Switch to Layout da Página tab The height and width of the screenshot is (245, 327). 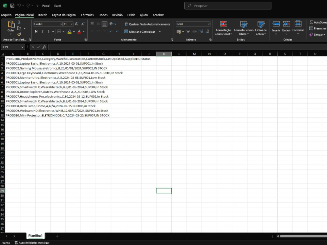[64, 15]
